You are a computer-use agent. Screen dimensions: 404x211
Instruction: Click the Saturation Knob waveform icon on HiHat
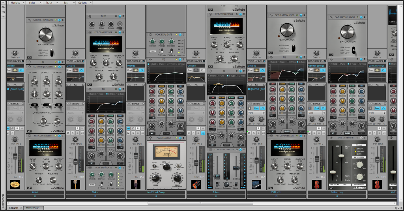point(29,20)
